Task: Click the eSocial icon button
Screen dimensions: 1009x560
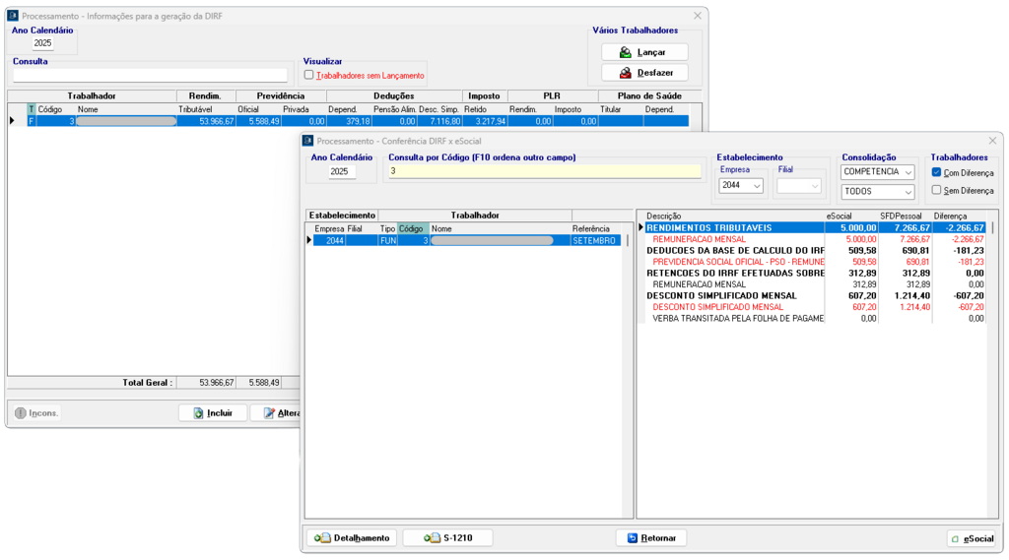Action: [x=954, y=539]
